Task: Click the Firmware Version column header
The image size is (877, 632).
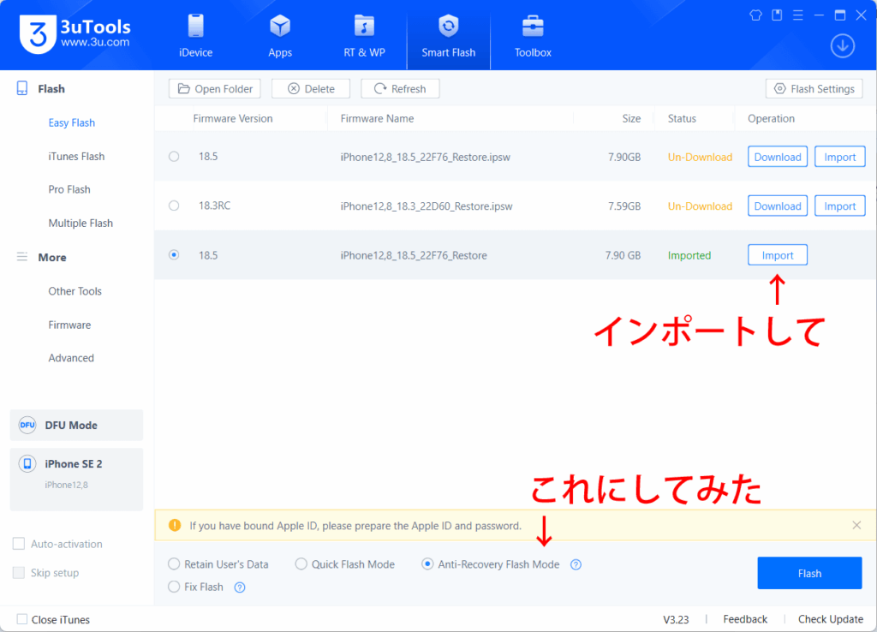Action: click(233, 118)
